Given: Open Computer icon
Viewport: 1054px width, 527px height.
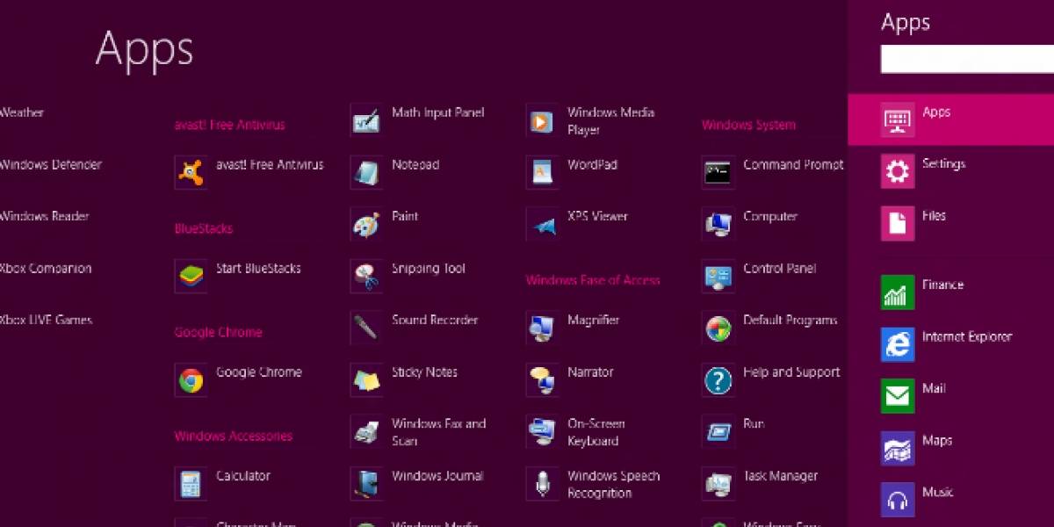Looking at the screenshot, I should pyautogui.click(x=718, y=224).
